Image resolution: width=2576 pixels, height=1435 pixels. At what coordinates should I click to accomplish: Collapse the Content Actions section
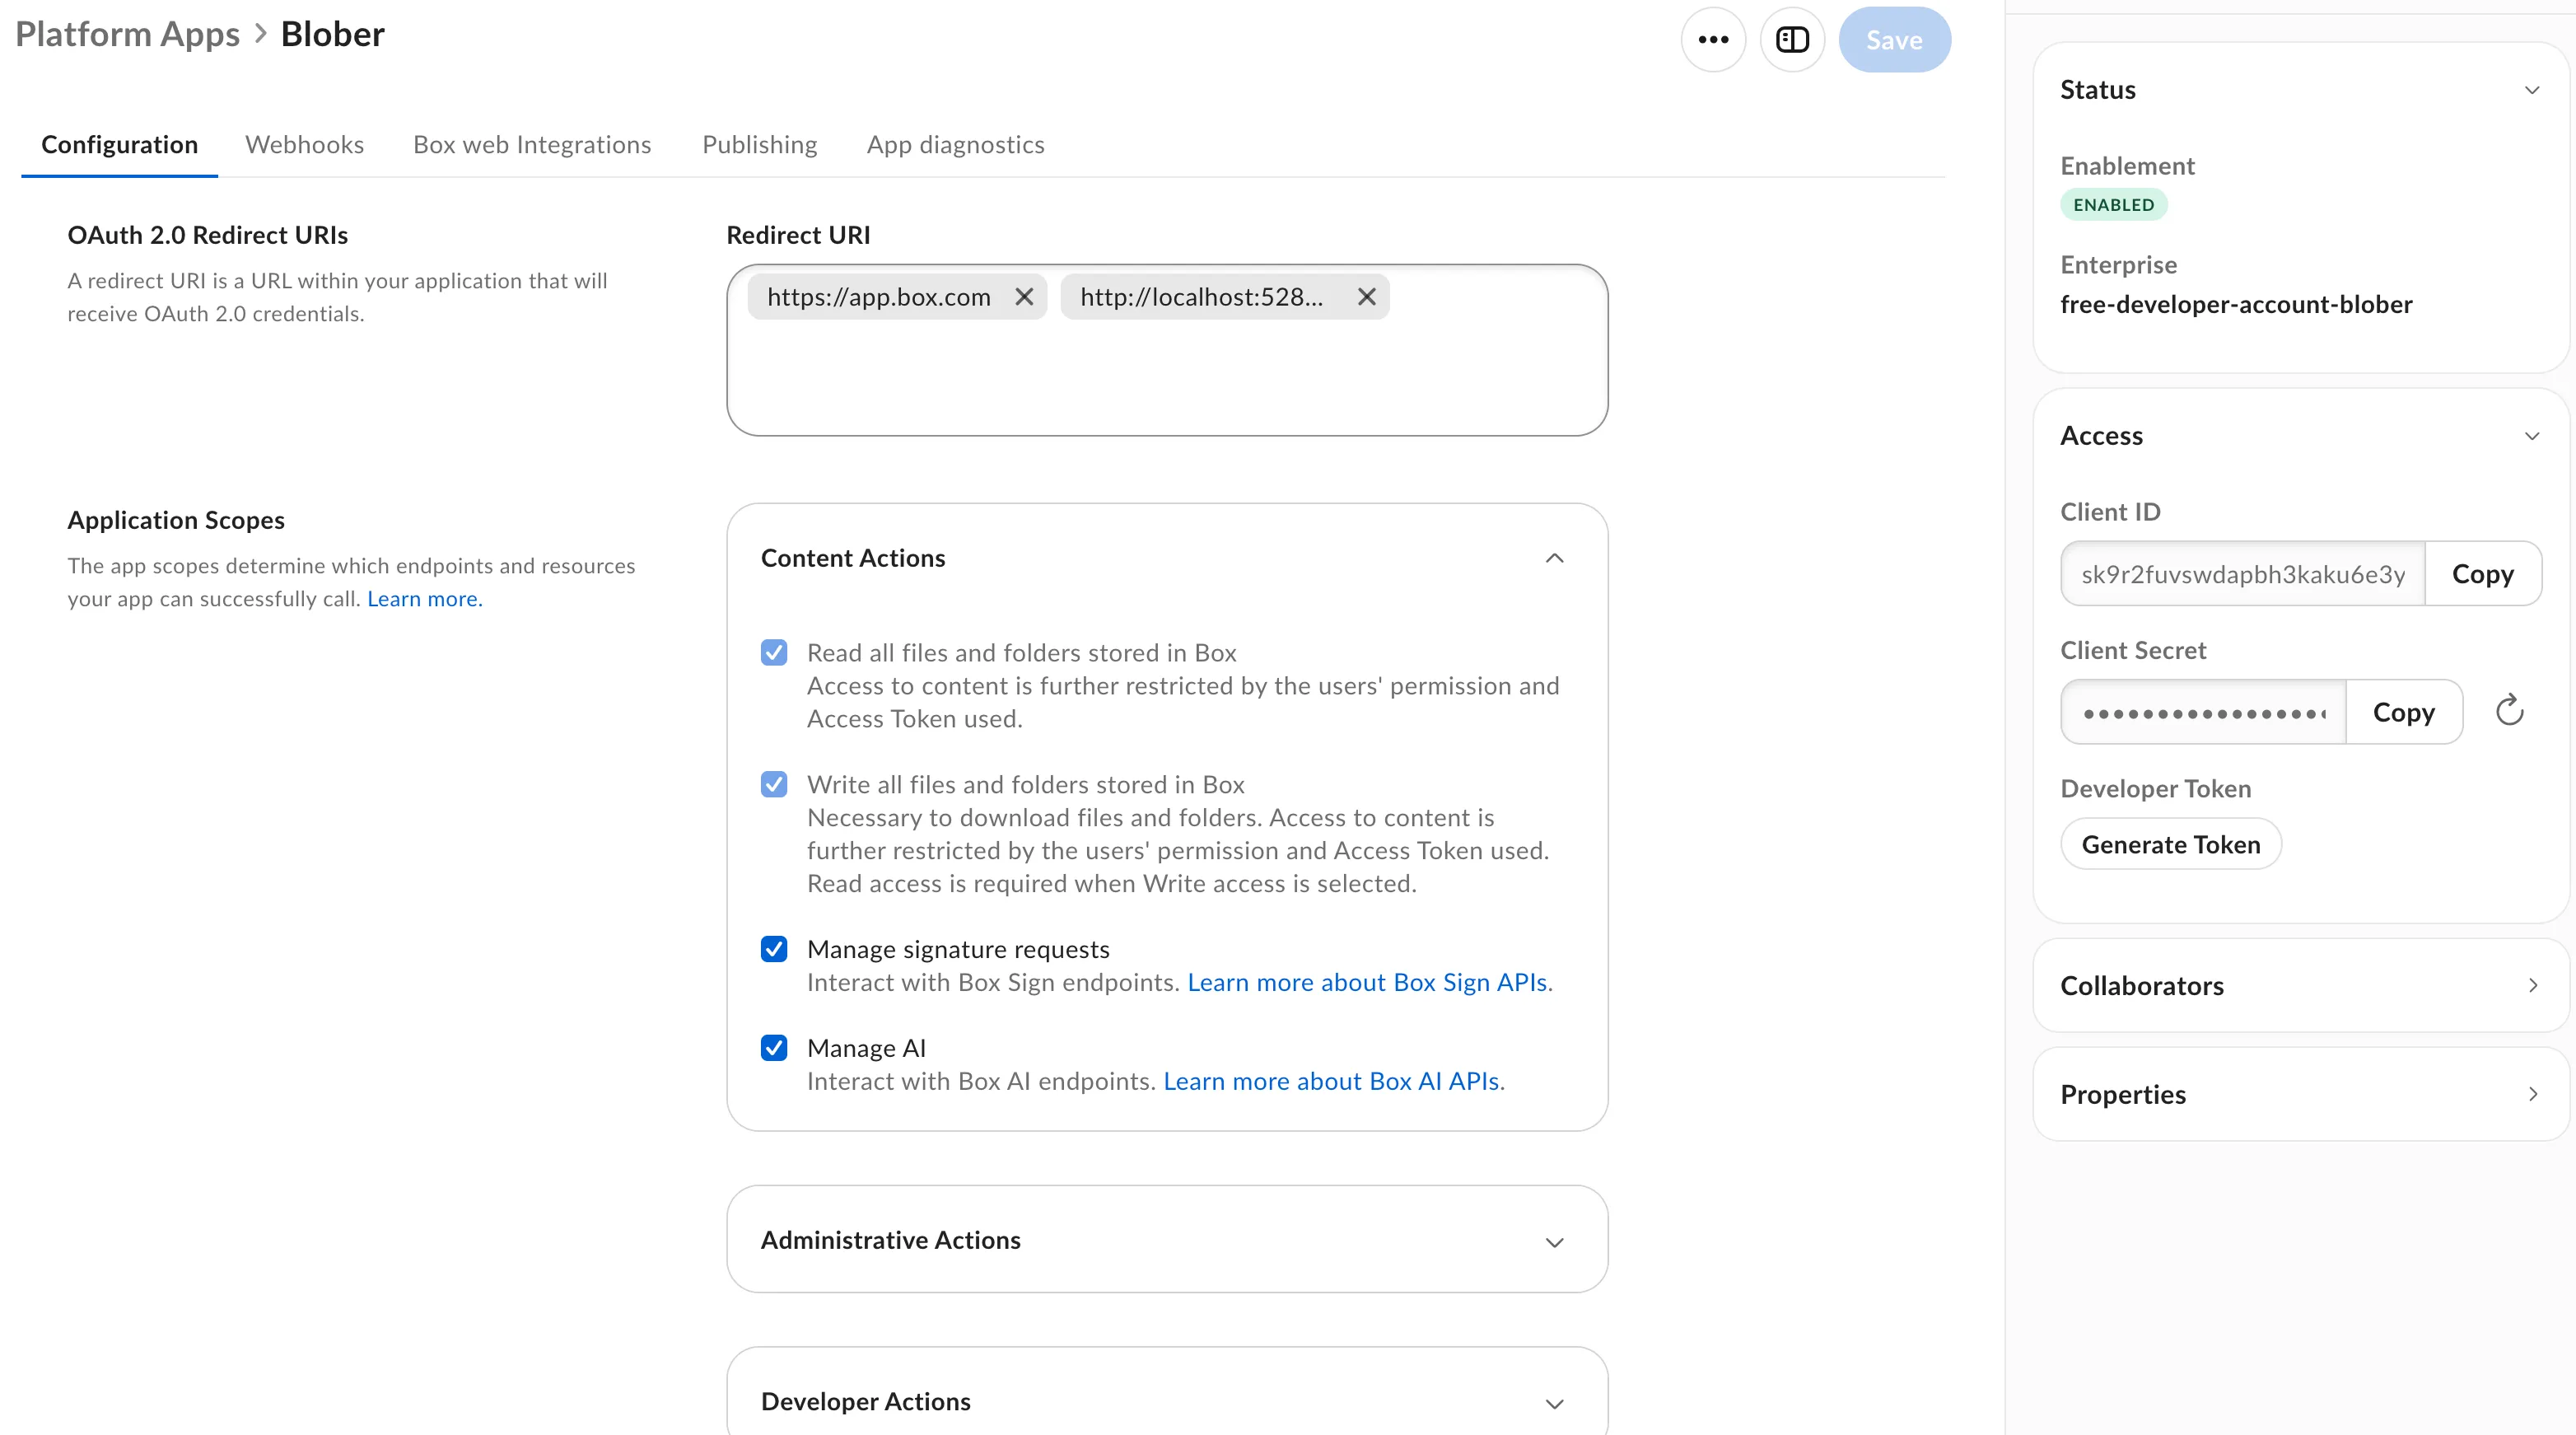pyautogui.click(x=1554, y=558)
